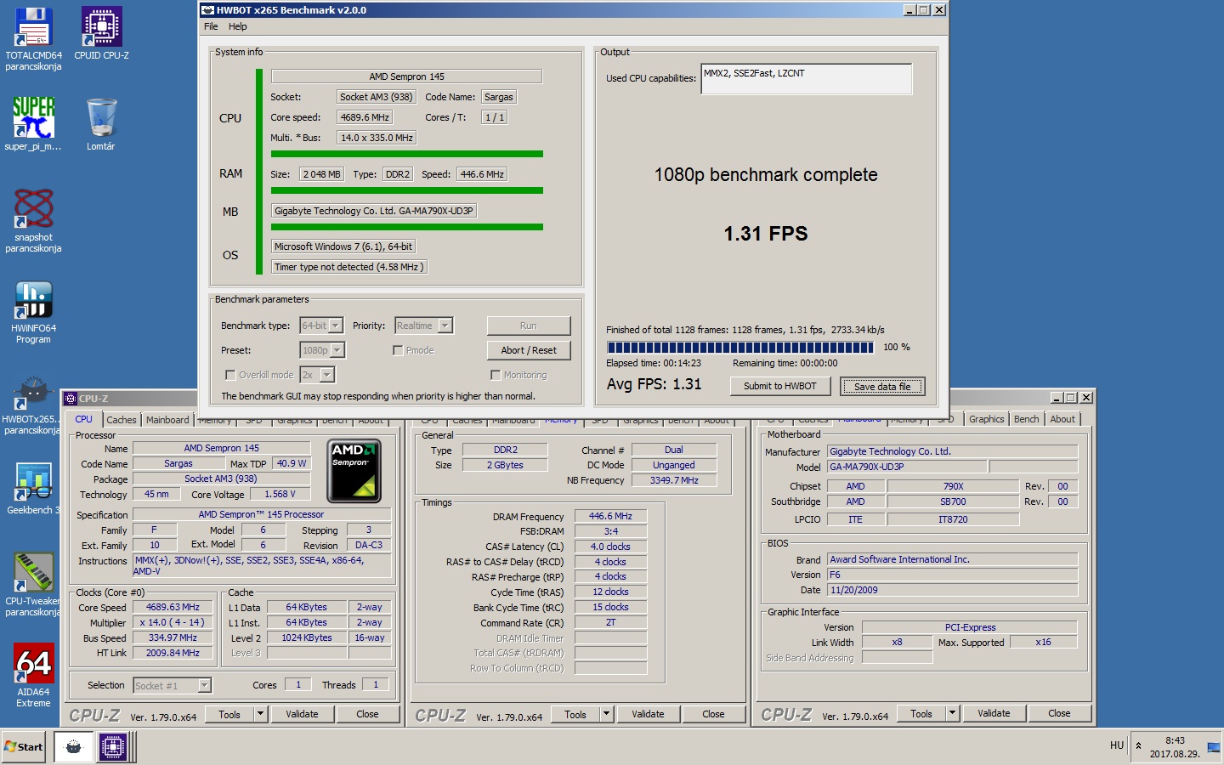
Task: Click the Core Speed value 4689.63 MHz
Action: pyautogui.click(x=173, y=608)
